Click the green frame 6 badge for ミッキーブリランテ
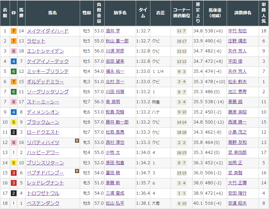Screen dimensions: 269x209 (14, 71)
